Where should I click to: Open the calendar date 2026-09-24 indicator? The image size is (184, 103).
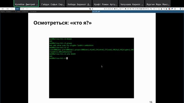pyautogui.click(x=146, y=9)
